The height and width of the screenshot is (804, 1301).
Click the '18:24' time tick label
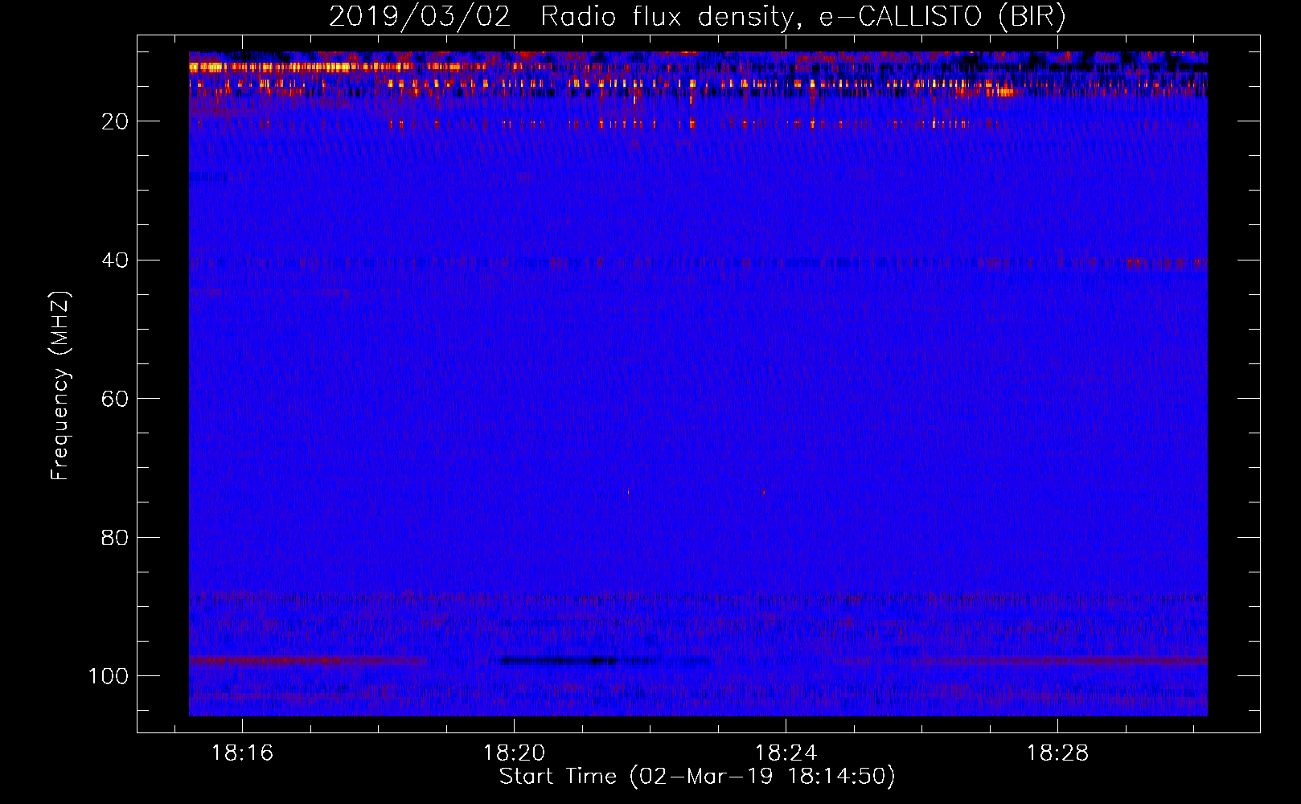tap(786, 753)
